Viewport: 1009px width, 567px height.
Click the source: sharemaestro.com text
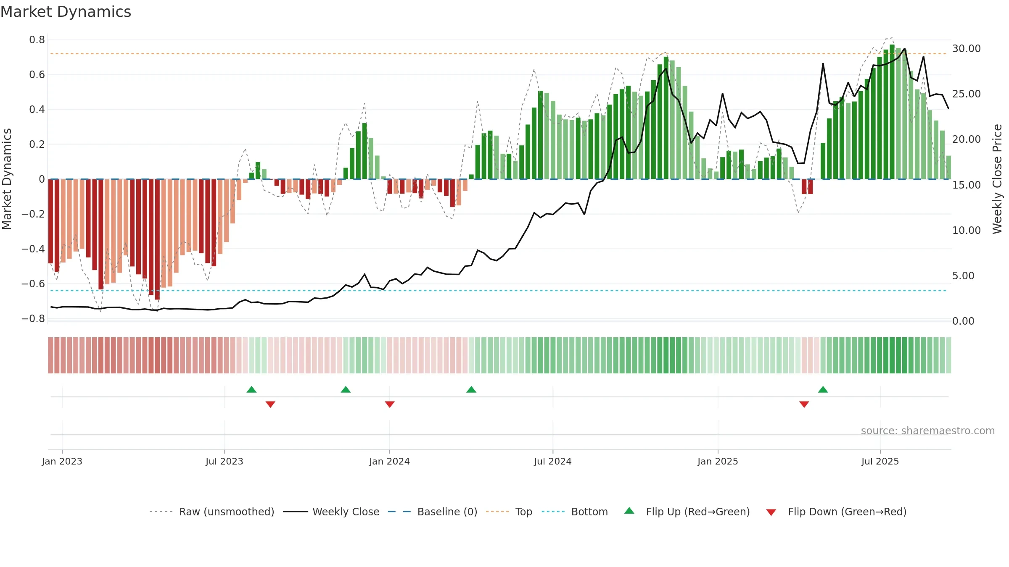pyautogui.click(x=928, y=430)
